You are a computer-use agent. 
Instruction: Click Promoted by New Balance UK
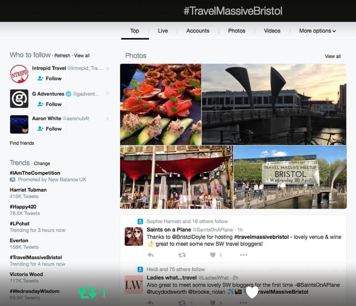pos(52,180)
